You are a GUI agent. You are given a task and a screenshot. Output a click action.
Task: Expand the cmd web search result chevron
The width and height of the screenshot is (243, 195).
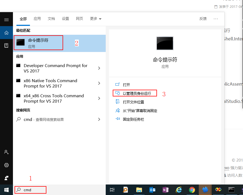pyautogui.click(x=100, y=119)
